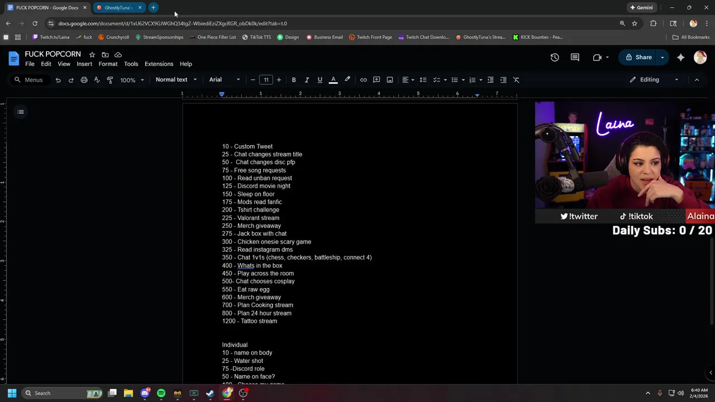Image resolution: width=715 pixels, height=402 pixels.
Task: Increase the paragraph indent
Action: pos(503,80)
